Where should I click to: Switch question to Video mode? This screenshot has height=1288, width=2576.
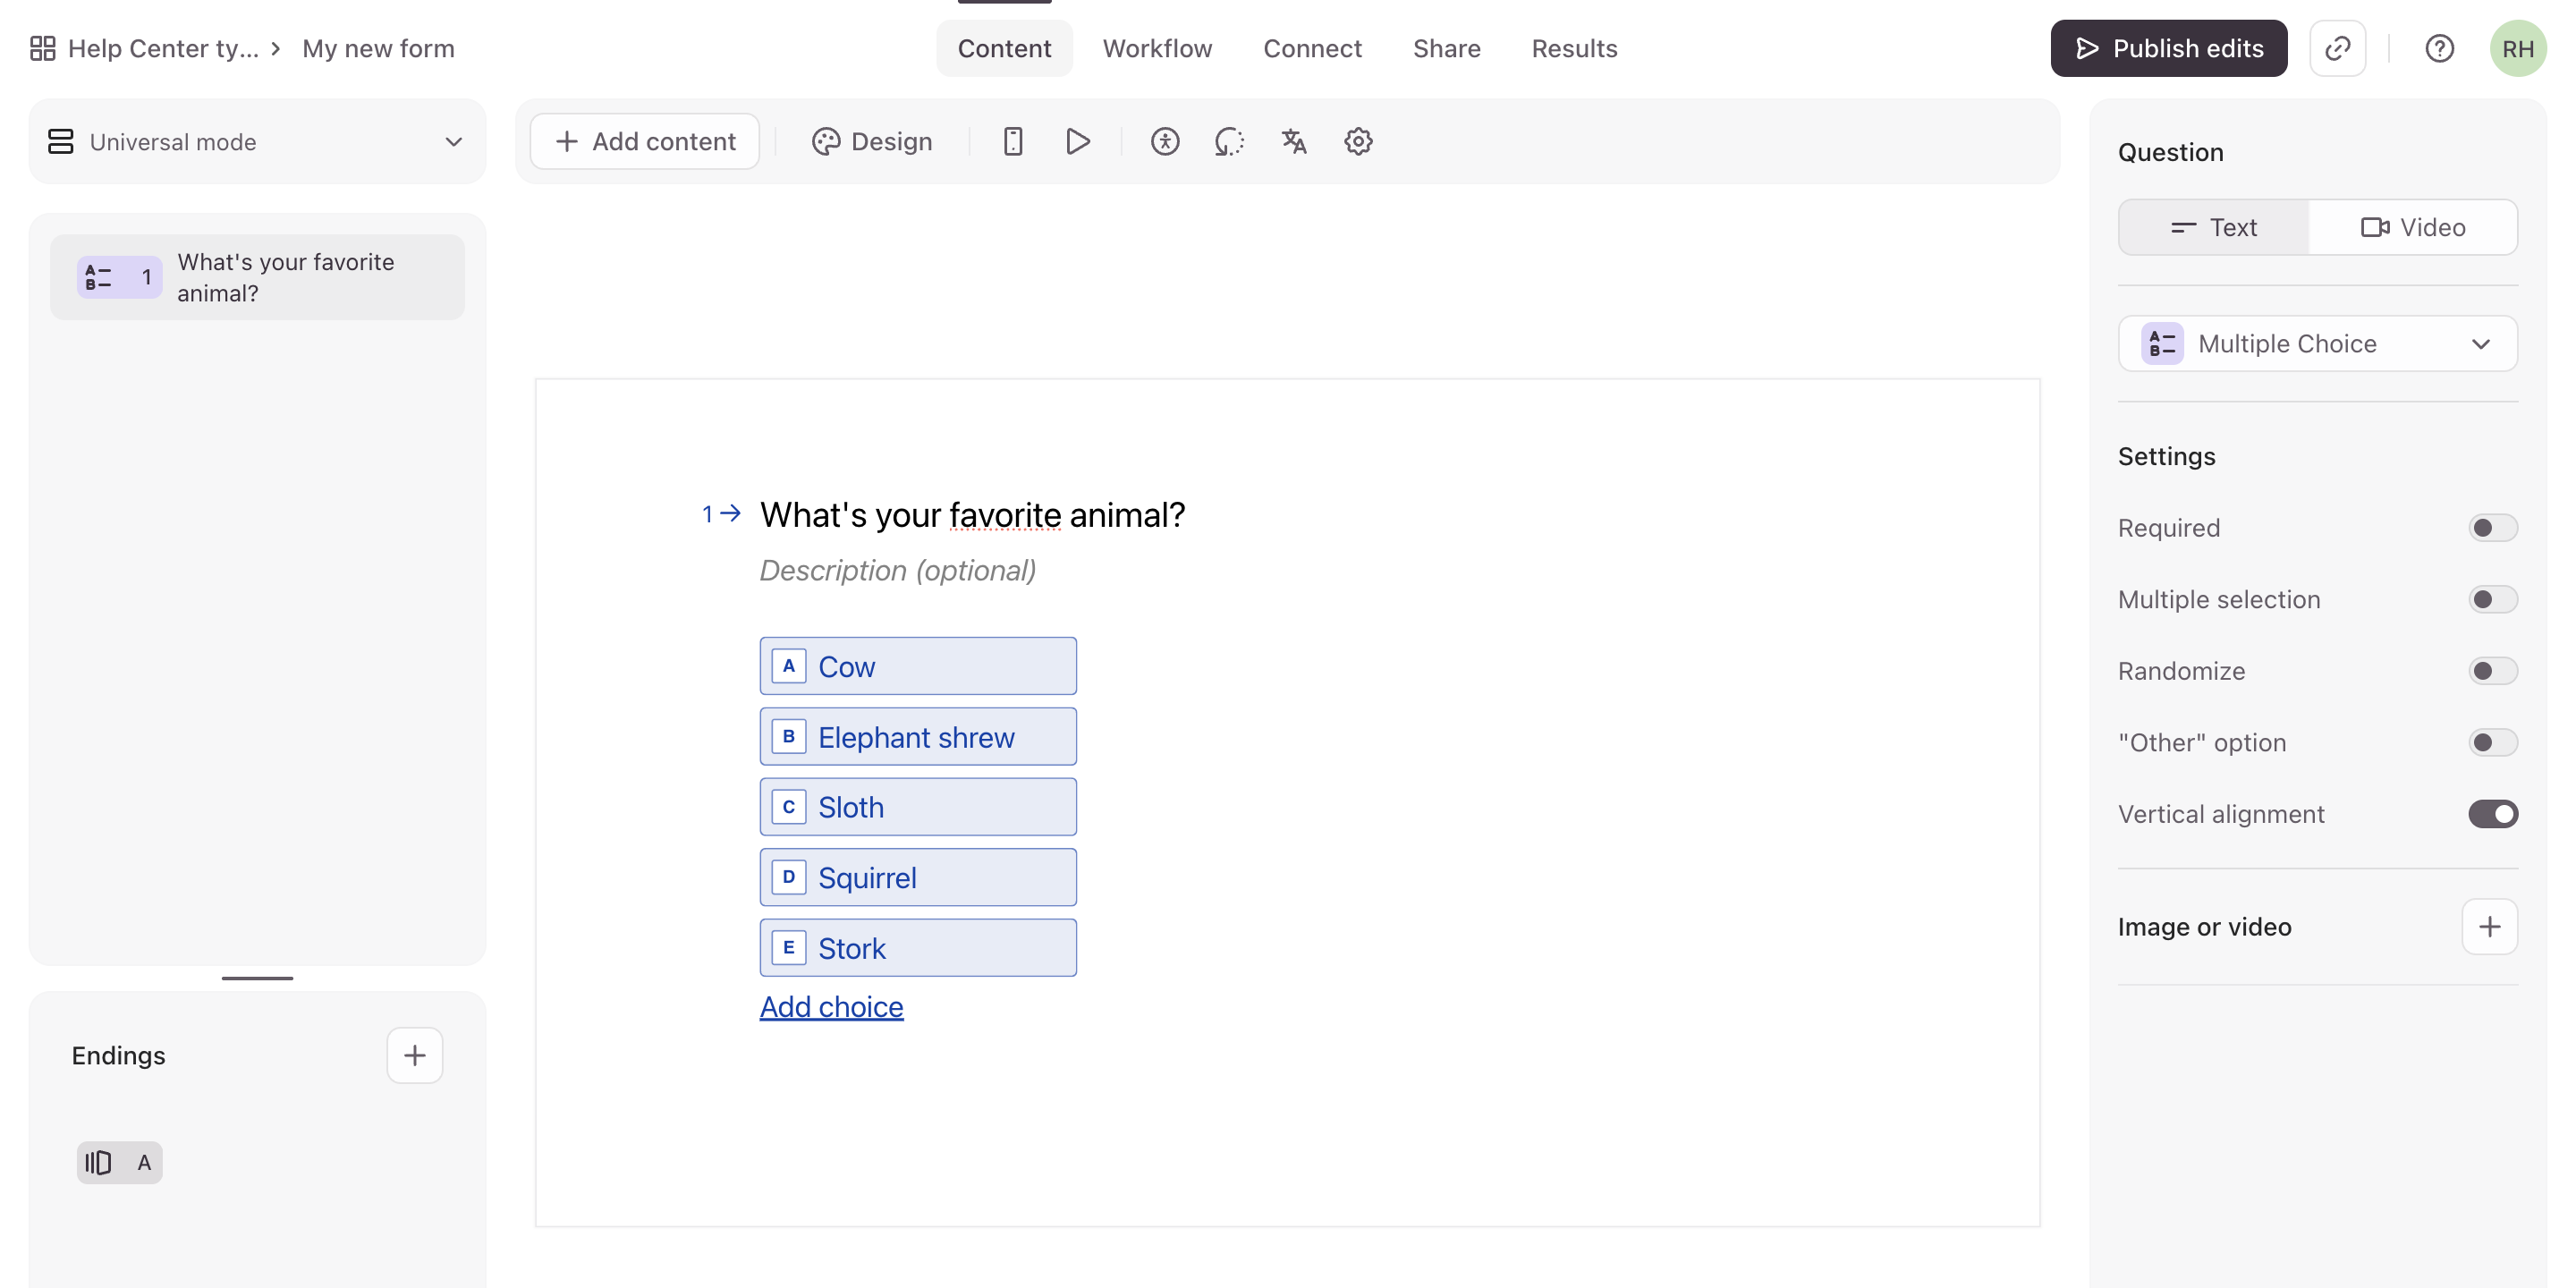2412,227
